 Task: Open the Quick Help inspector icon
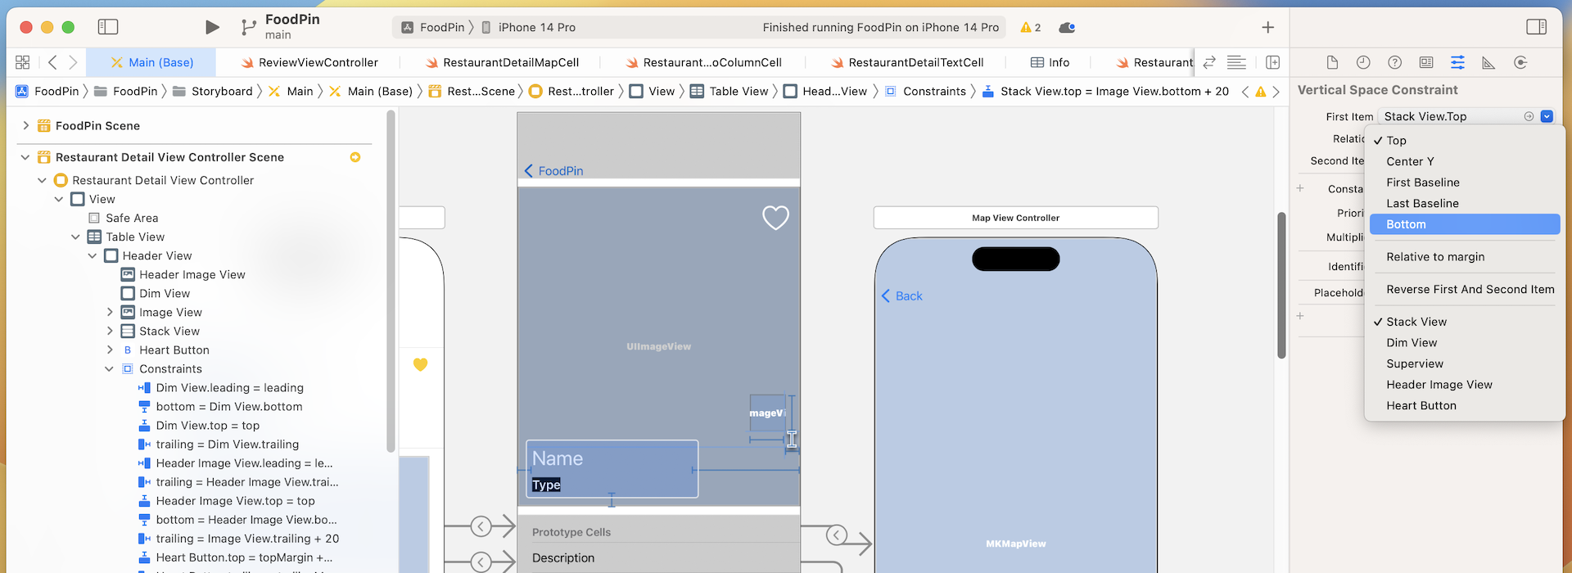coord(1394,63)
